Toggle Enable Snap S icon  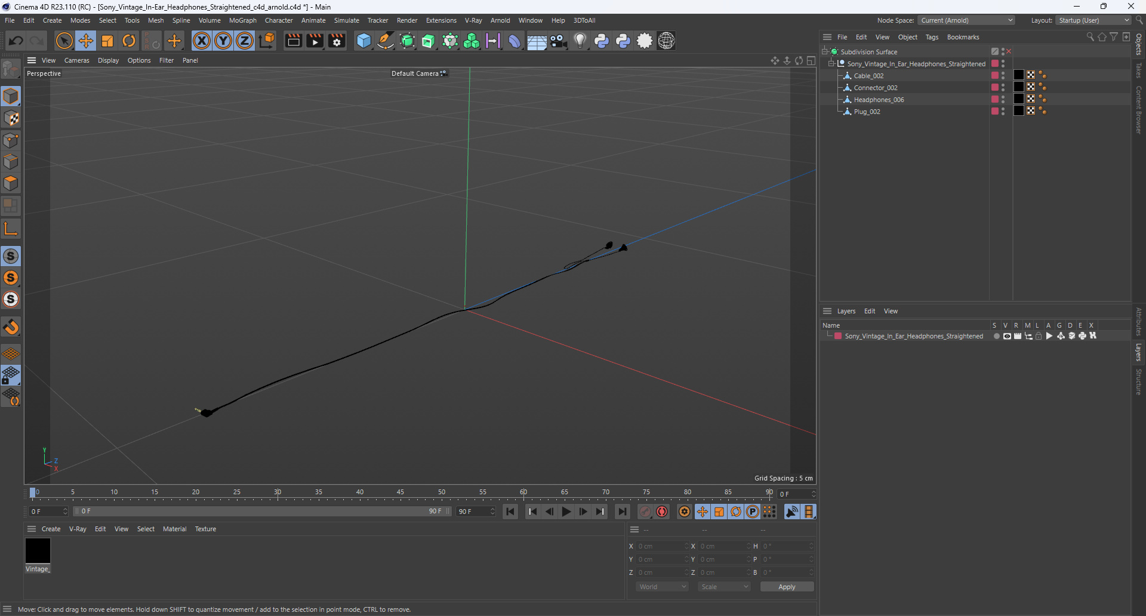pyautogui.click(x=11, y=256)
